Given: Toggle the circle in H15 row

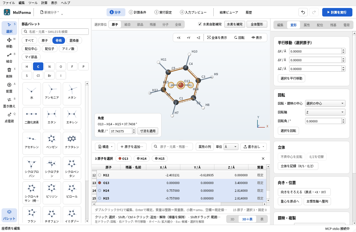Looking at the screenshot, I should 100,198.
